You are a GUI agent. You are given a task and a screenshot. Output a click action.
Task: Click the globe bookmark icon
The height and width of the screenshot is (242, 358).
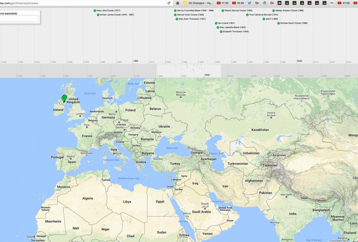[264, 3]
